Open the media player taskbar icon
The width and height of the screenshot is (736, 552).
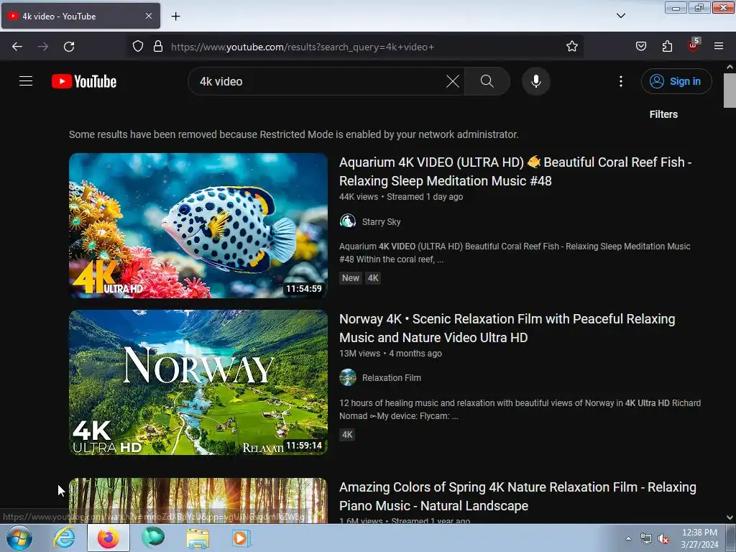pyautogui.click(x=241, y=538)
